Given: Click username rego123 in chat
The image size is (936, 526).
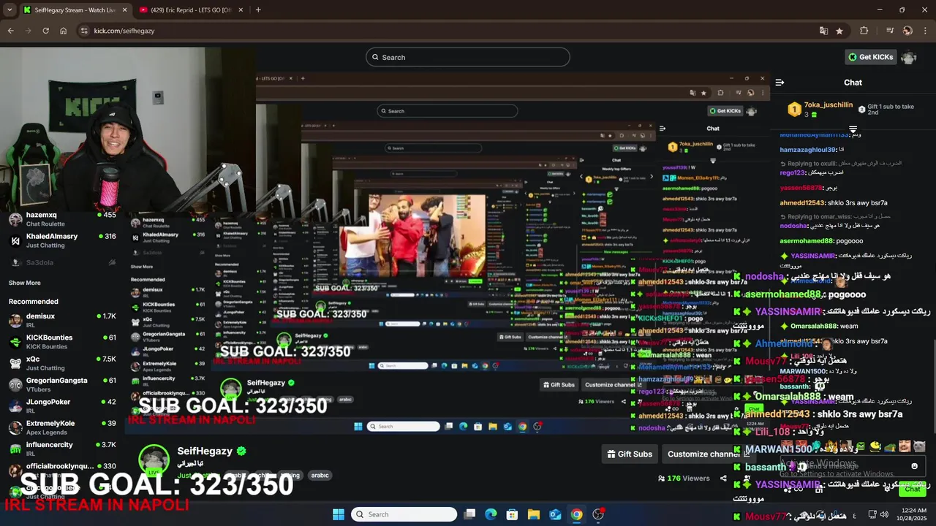Looking at the screenshot, I should (792, 172).
